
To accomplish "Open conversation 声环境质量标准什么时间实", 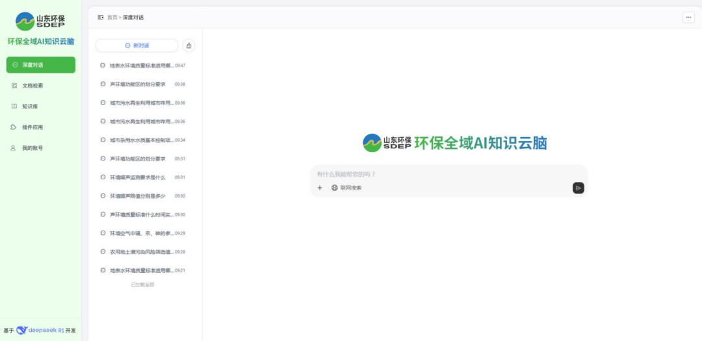I will click(x=142, y=215).
